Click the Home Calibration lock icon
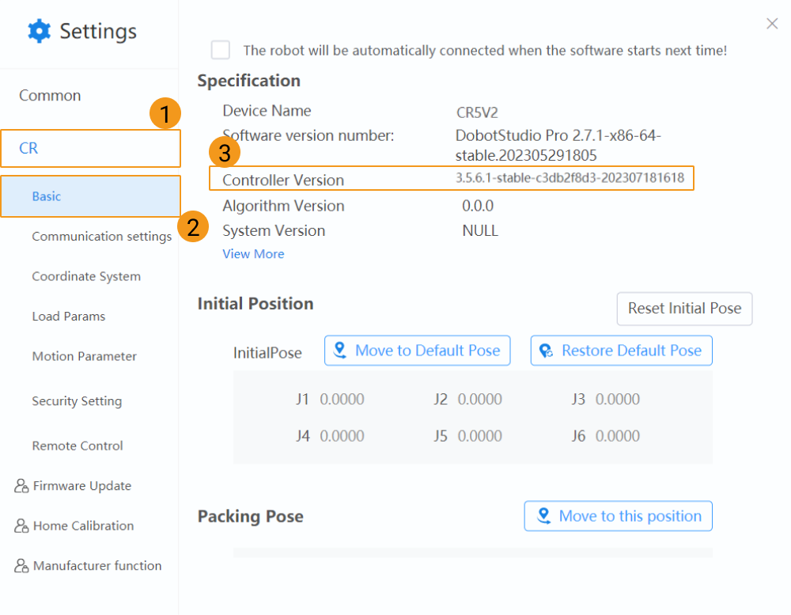Image resolution: width=791 pixels, height=615 pixels. pyautogui.click(x=21, y=526)
